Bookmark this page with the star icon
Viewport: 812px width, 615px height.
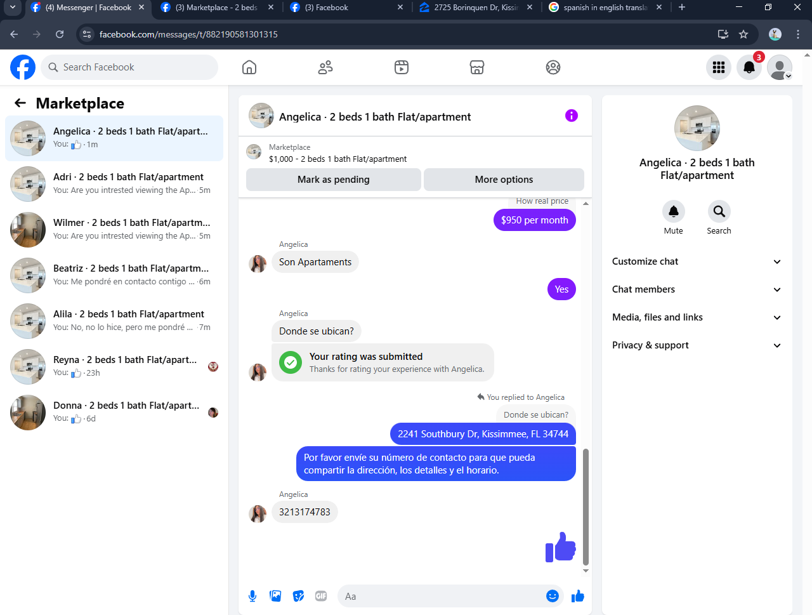tap(743, 34)
